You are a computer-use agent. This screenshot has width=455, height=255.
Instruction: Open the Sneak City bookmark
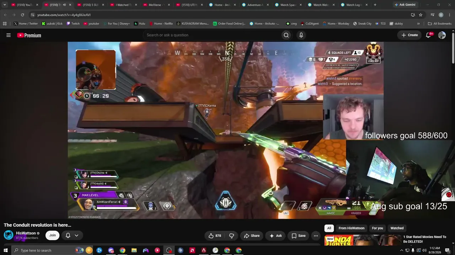click(362, 23)
